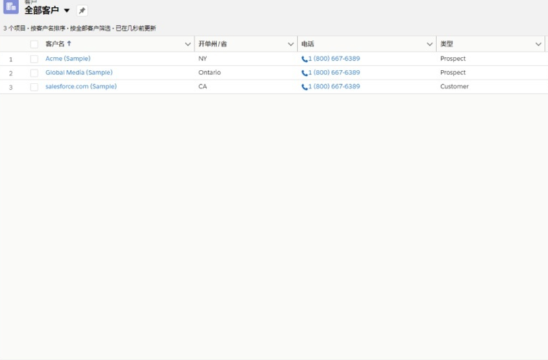Click the NY state cell
Image resolution: width=548 pixels, height=360 pixels.
coord(203,58)
